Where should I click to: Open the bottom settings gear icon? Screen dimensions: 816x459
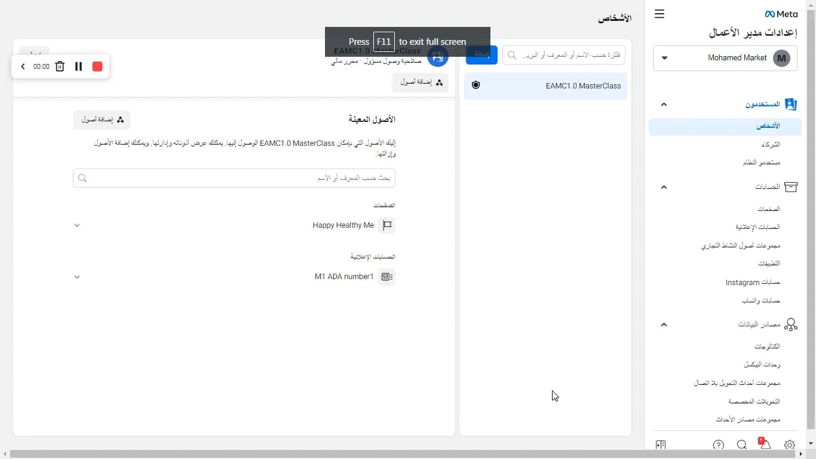tap(790, 445)
